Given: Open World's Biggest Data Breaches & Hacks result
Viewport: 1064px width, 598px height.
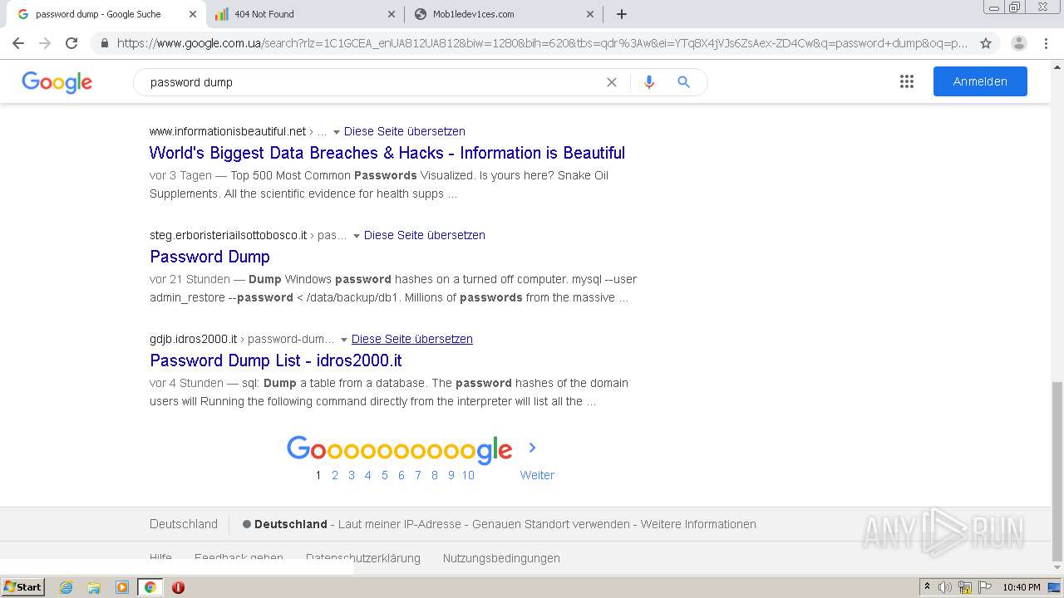Looking at the screenshot, I should (x=387, y=153).
